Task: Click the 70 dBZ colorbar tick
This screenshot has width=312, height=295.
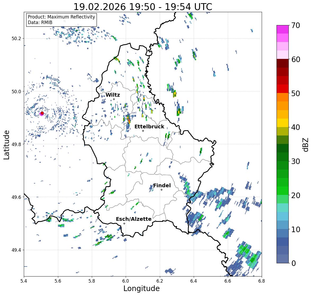Action: tap(296, 25)
